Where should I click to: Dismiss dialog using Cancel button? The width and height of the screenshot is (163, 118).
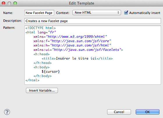pos(119,112)
